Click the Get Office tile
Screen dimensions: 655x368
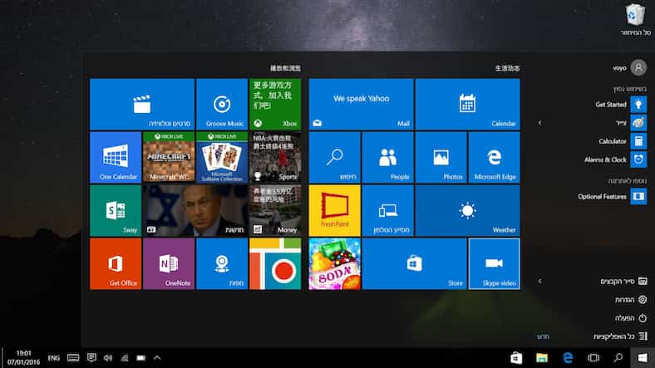pyautogui.click(x=115, y=263)
